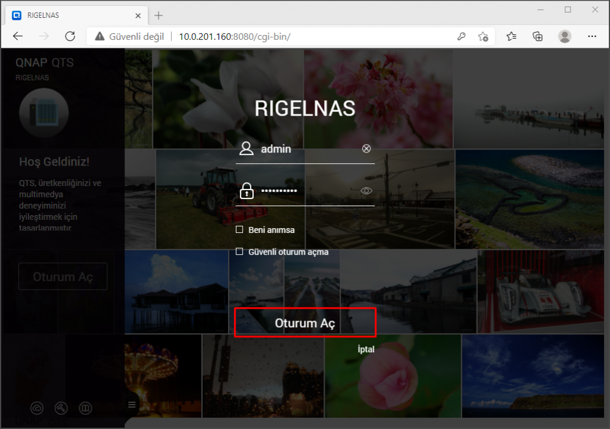Open the Edge settings and more menu
The image size is (610, 429).
tap(592, 36)
